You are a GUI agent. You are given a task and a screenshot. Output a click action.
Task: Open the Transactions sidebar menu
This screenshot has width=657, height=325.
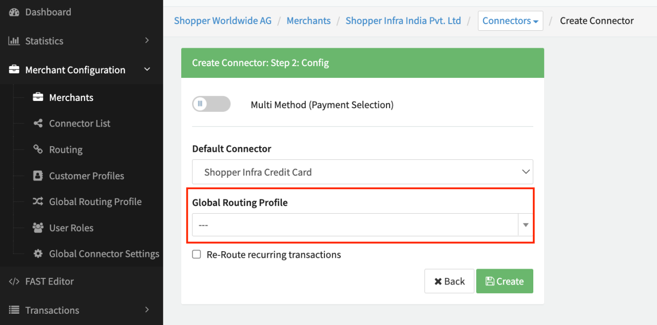click(52, 310)
